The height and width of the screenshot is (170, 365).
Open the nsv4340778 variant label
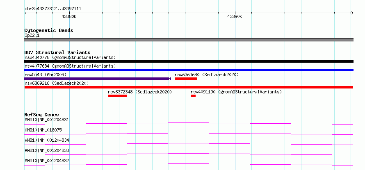tap(70, 57)
